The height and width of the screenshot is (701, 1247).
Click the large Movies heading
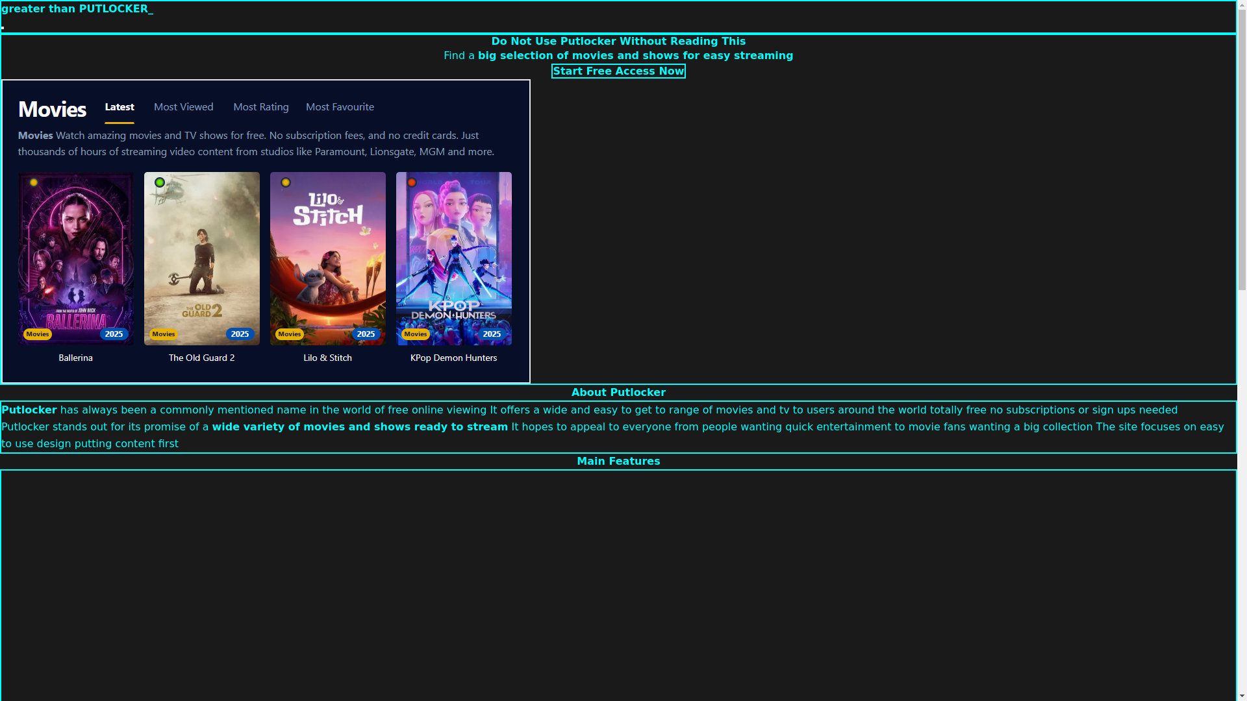tap(52, 109)
